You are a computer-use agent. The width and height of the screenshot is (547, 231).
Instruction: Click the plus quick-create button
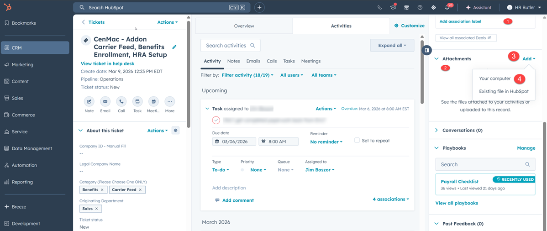259,8
